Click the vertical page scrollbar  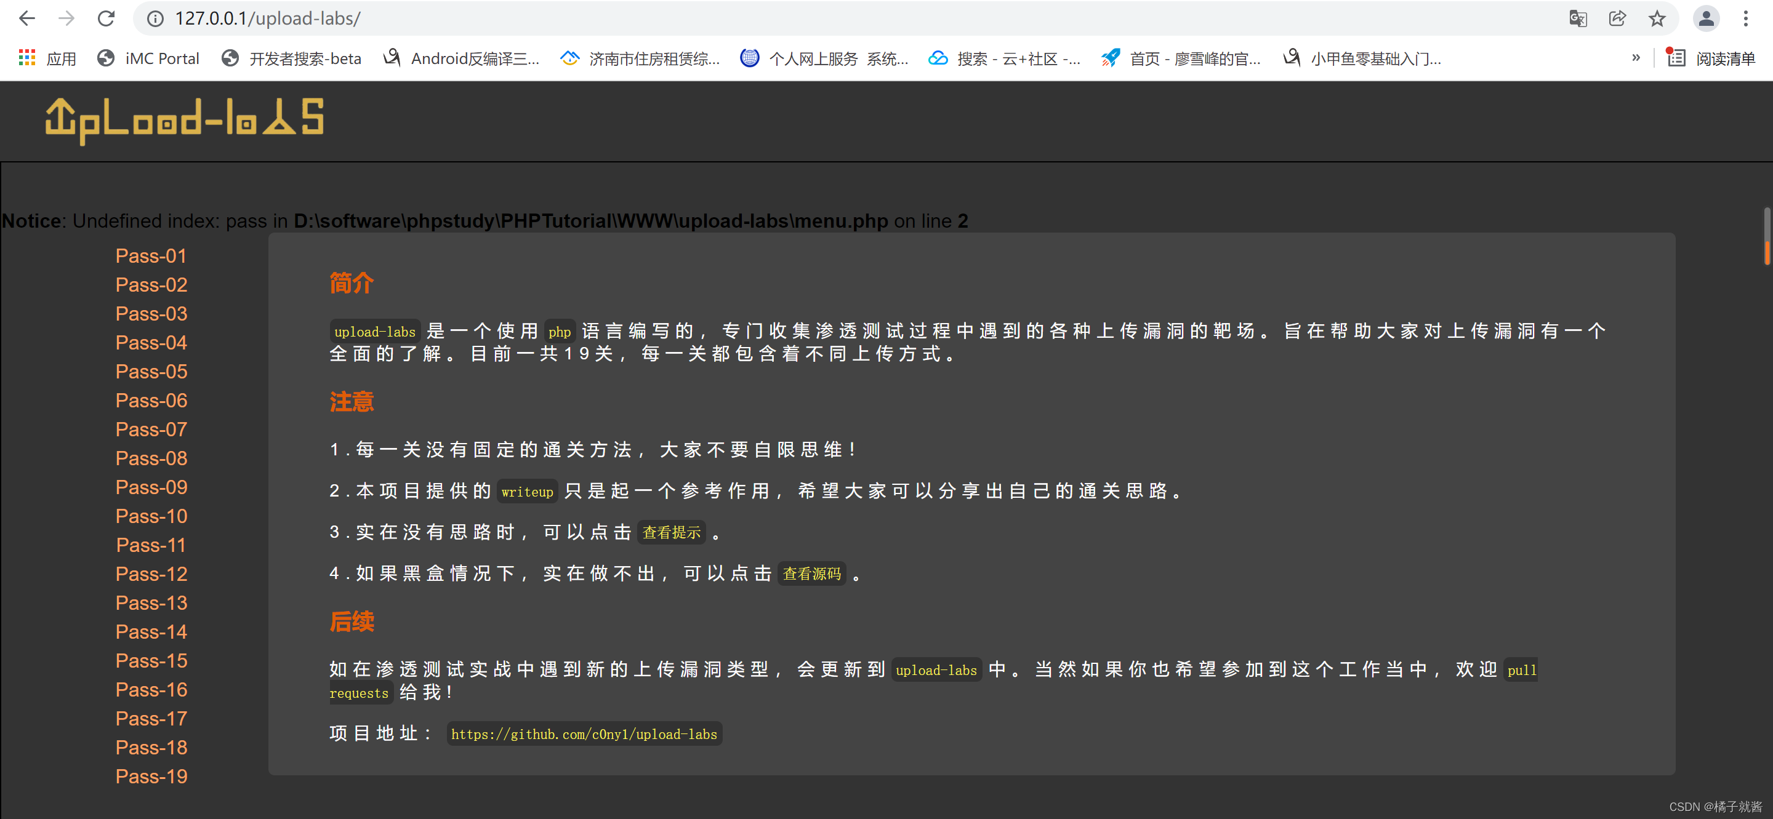[x=1767, y=236]
